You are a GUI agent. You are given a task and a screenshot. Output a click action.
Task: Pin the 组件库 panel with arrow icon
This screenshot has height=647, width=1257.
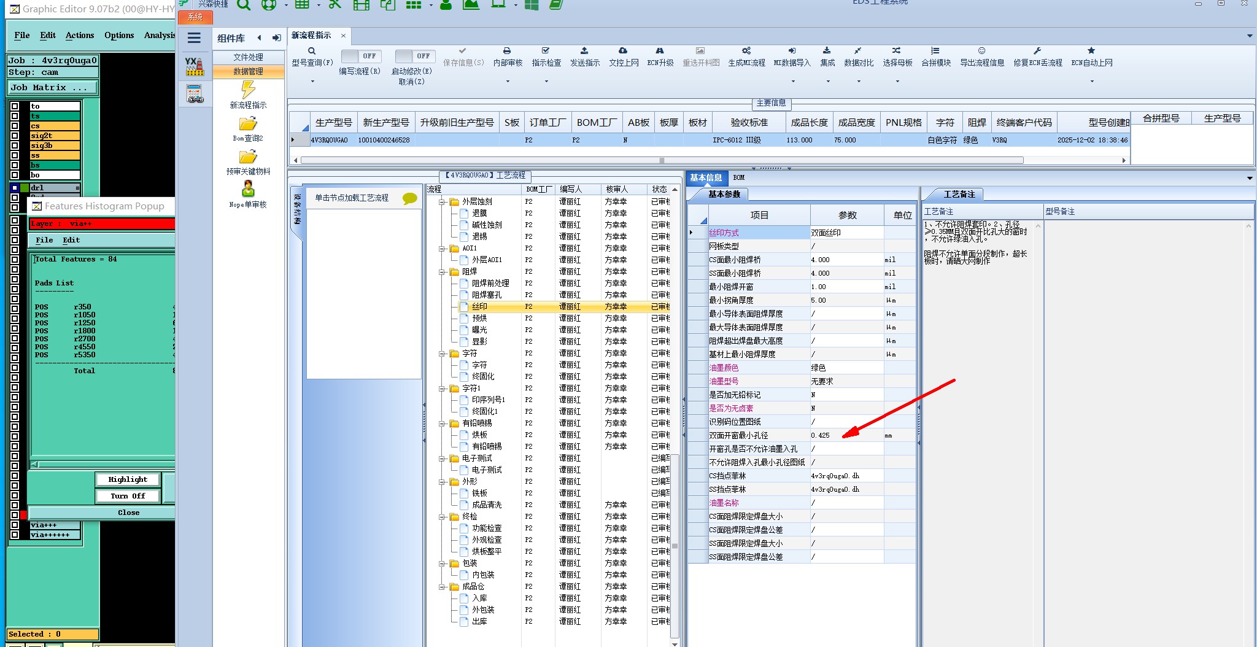277,38
